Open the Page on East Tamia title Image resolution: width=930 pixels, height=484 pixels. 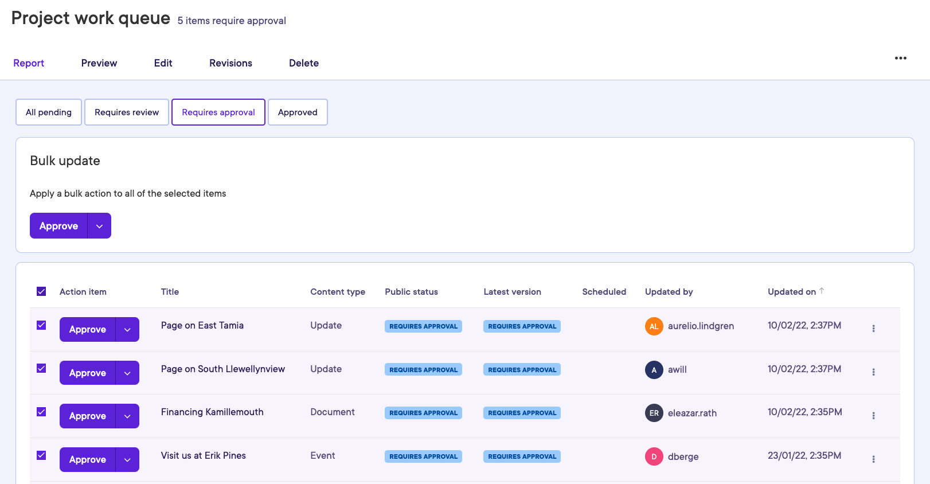pyautogui.click(x=202, y=325)
